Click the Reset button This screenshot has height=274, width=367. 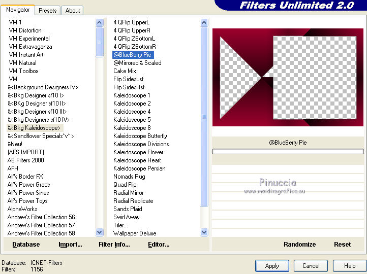click(342, 245)
